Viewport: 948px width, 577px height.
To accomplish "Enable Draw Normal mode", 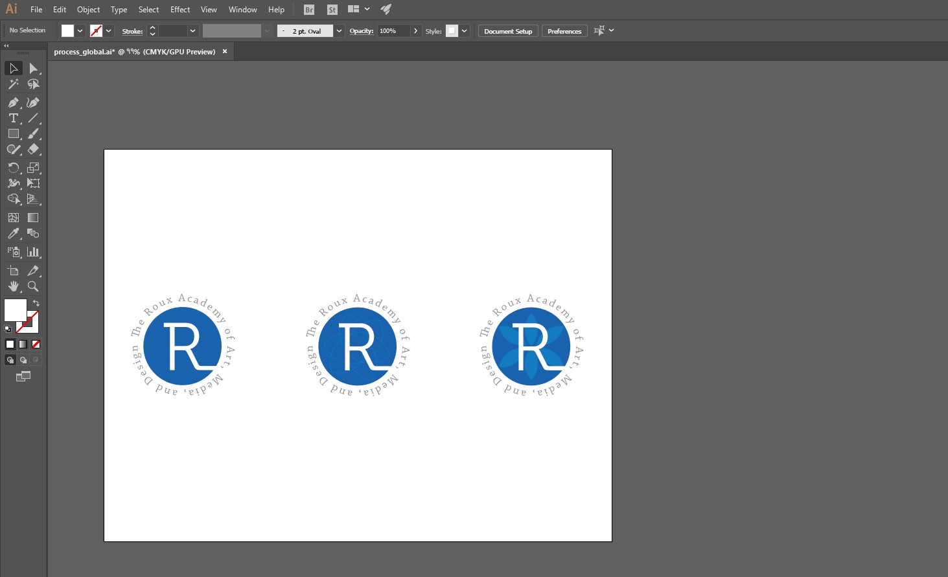I will 10,360.
